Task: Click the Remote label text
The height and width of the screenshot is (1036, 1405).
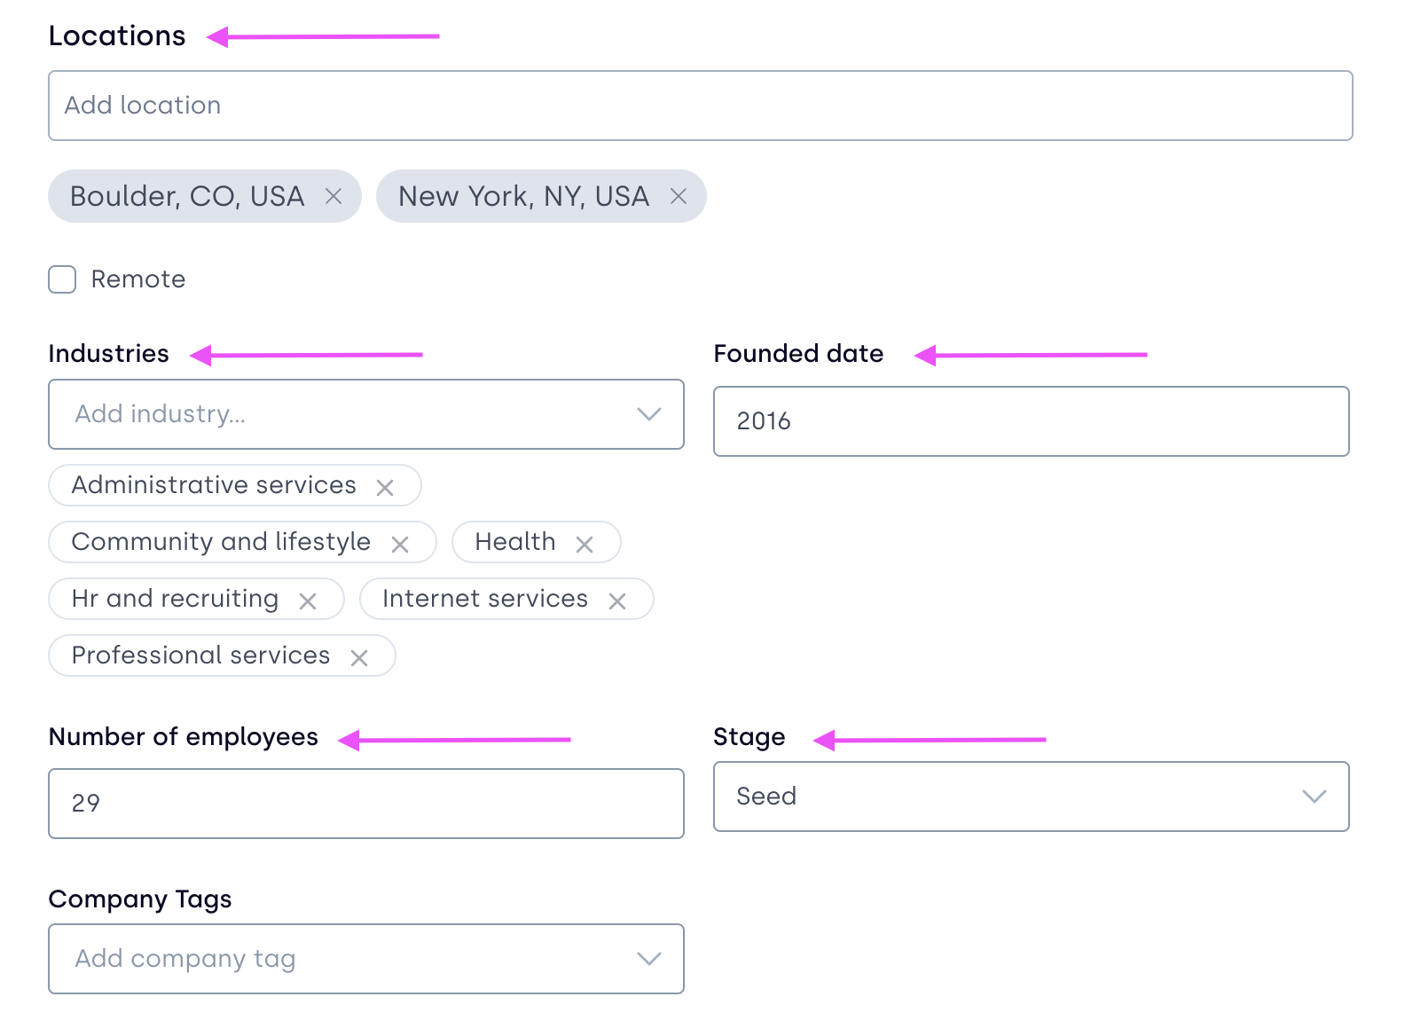Action: click(x=138, y=279)
